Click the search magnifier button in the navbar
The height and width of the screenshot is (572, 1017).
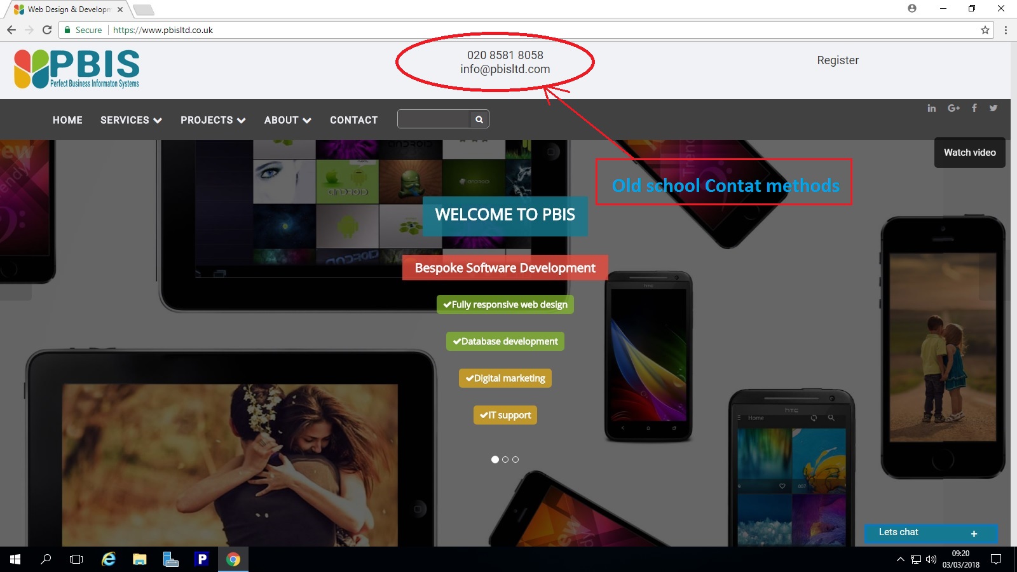[x=479, y=119]
